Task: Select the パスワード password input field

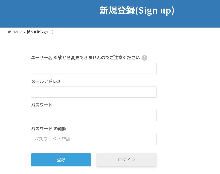Action: pos(94,115)
